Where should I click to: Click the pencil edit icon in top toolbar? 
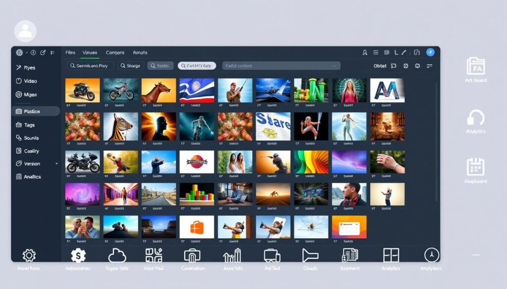(404, 52)
